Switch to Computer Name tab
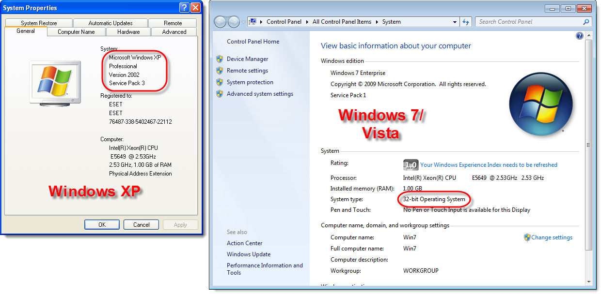This screenshot has height=294, width=601. (76, 32)
